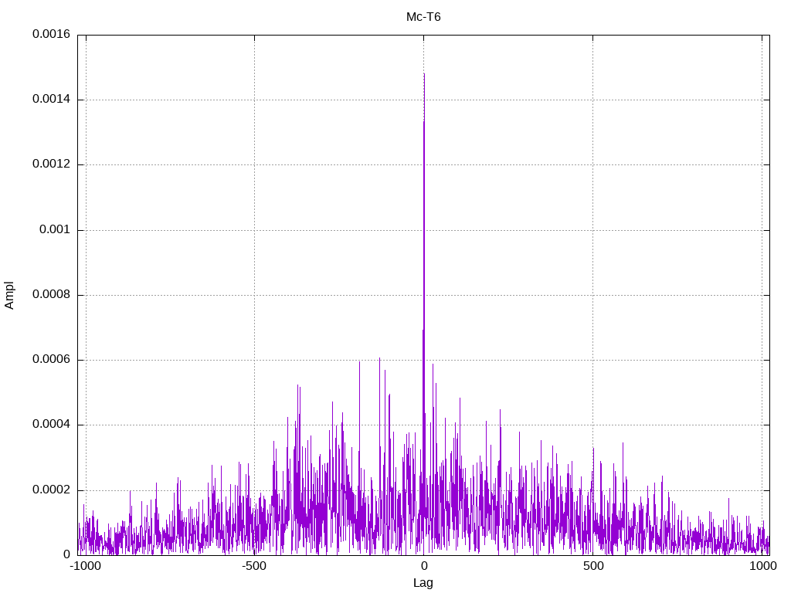The image size is (791, 593).
Task: Click the -500 x-axis tick label
Action: pyautogui.click(x=253, y=566)
